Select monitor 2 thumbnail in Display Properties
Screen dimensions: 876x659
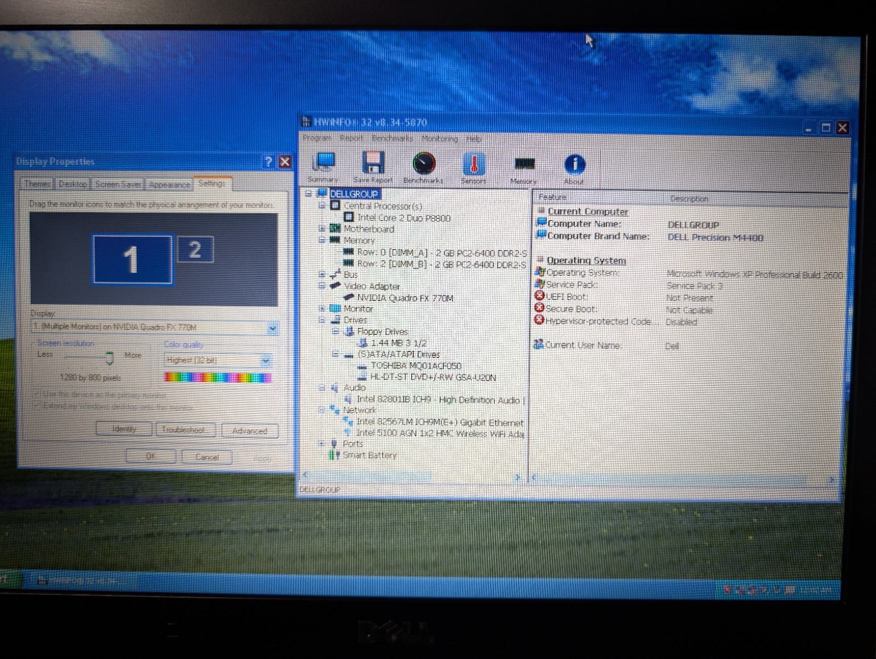coord(195,250)
